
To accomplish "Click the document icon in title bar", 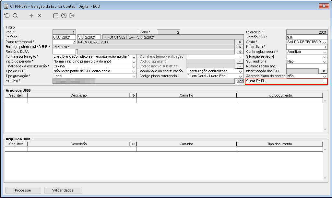I will coord(6,6).
